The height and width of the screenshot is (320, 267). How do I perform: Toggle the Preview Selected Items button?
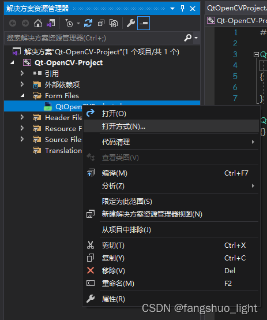pos(144,23)
